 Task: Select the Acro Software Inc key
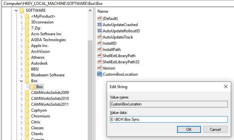point(46,34)
